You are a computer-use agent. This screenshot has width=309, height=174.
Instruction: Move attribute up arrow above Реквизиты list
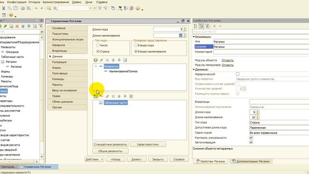point(113,60)
